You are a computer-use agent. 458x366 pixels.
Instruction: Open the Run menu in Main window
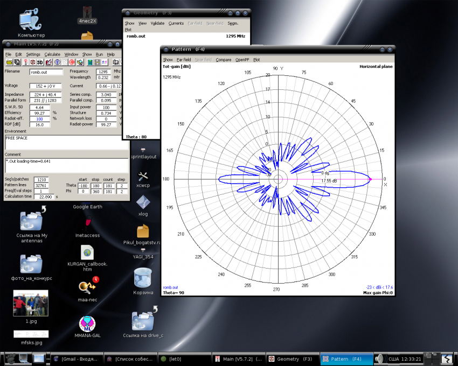(x=99, y=54)
